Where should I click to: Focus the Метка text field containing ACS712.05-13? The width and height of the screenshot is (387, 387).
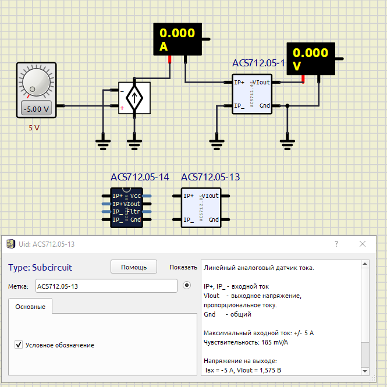106,286
